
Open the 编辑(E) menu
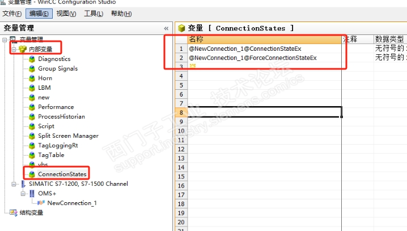click(x=39, y=14)
